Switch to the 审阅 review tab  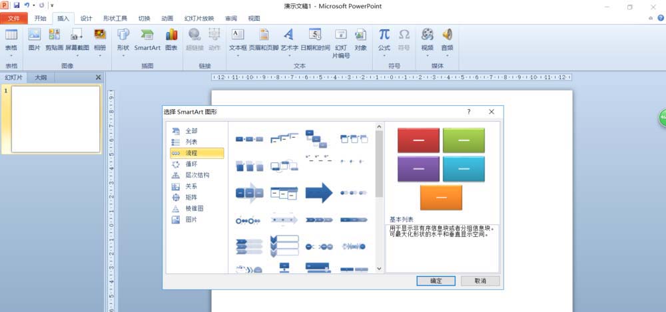[x=231, y=18]
